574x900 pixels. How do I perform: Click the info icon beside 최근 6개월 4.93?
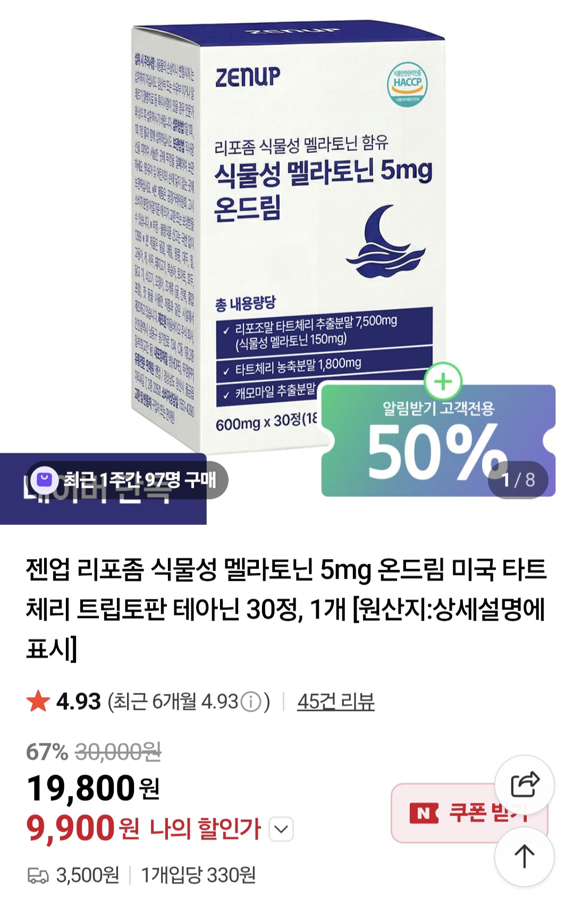click(251, 702)
